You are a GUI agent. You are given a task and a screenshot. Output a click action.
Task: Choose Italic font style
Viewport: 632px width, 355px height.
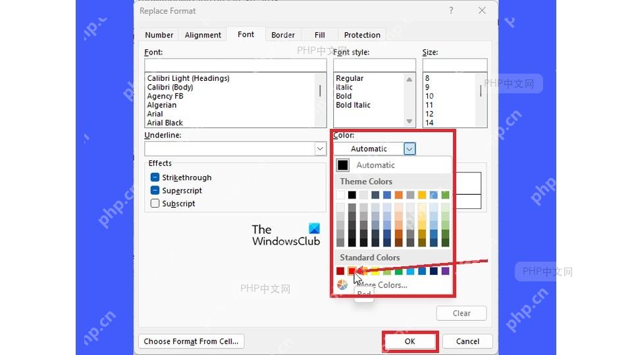click(x=344, y=87)
